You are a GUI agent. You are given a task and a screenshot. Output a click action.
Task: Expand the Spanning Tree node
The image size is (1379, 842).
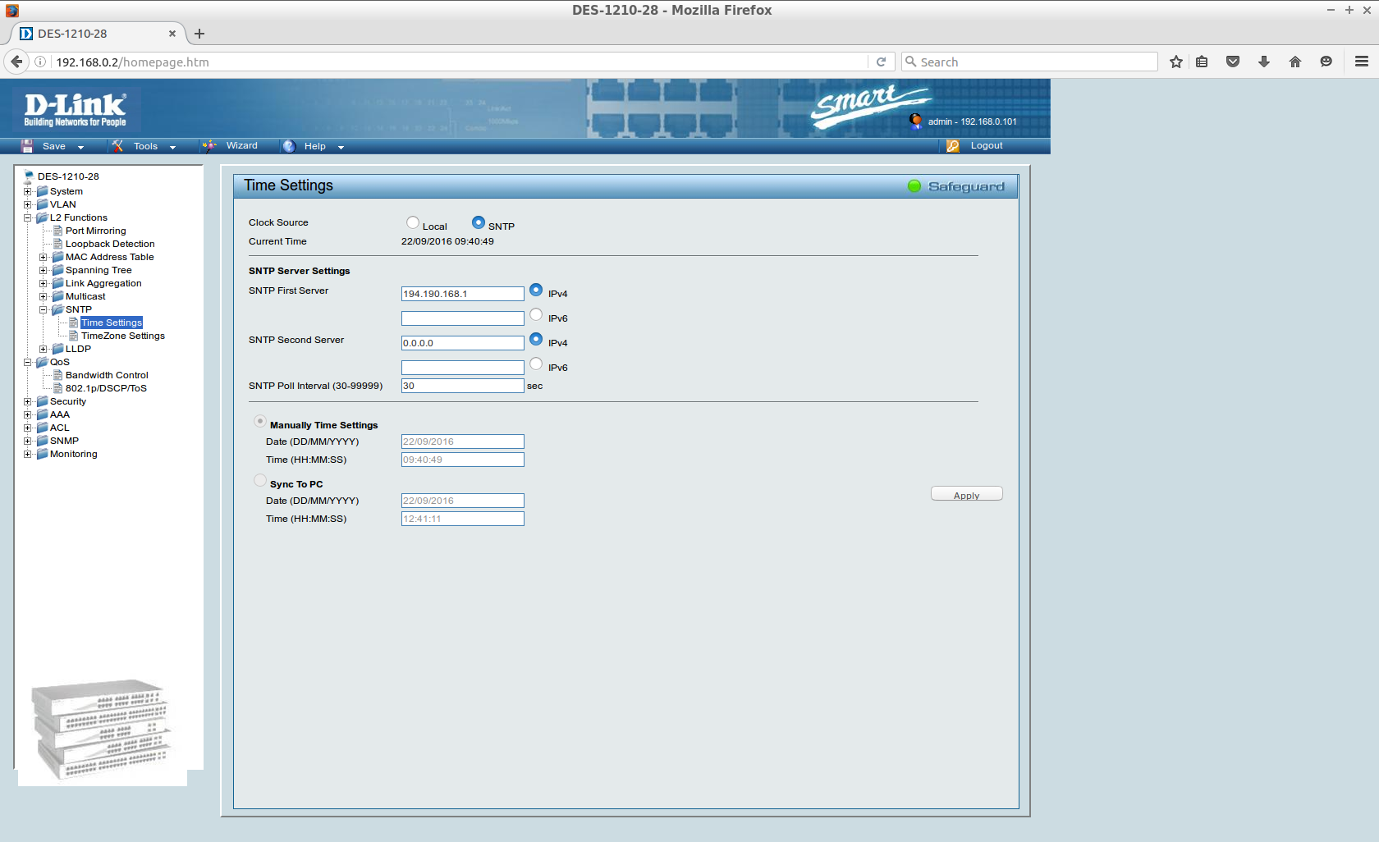43,271
